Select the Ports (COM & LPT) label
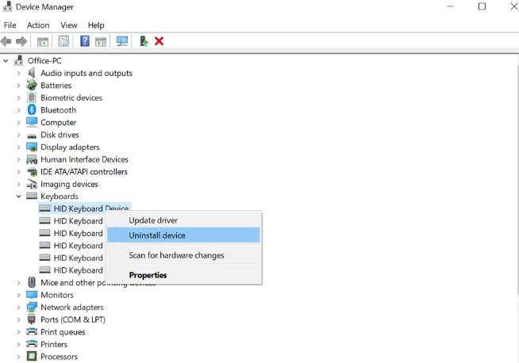The width and height of the screenshot is (519, 363). pyautogui.click(x=73, y=319)
